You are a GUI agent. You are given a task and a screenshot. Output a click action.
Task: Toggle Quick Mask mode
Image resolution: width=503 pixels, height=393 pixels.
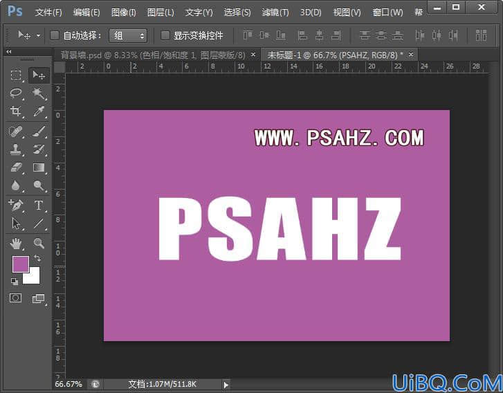pyautogui.click(x=16, y=298)
